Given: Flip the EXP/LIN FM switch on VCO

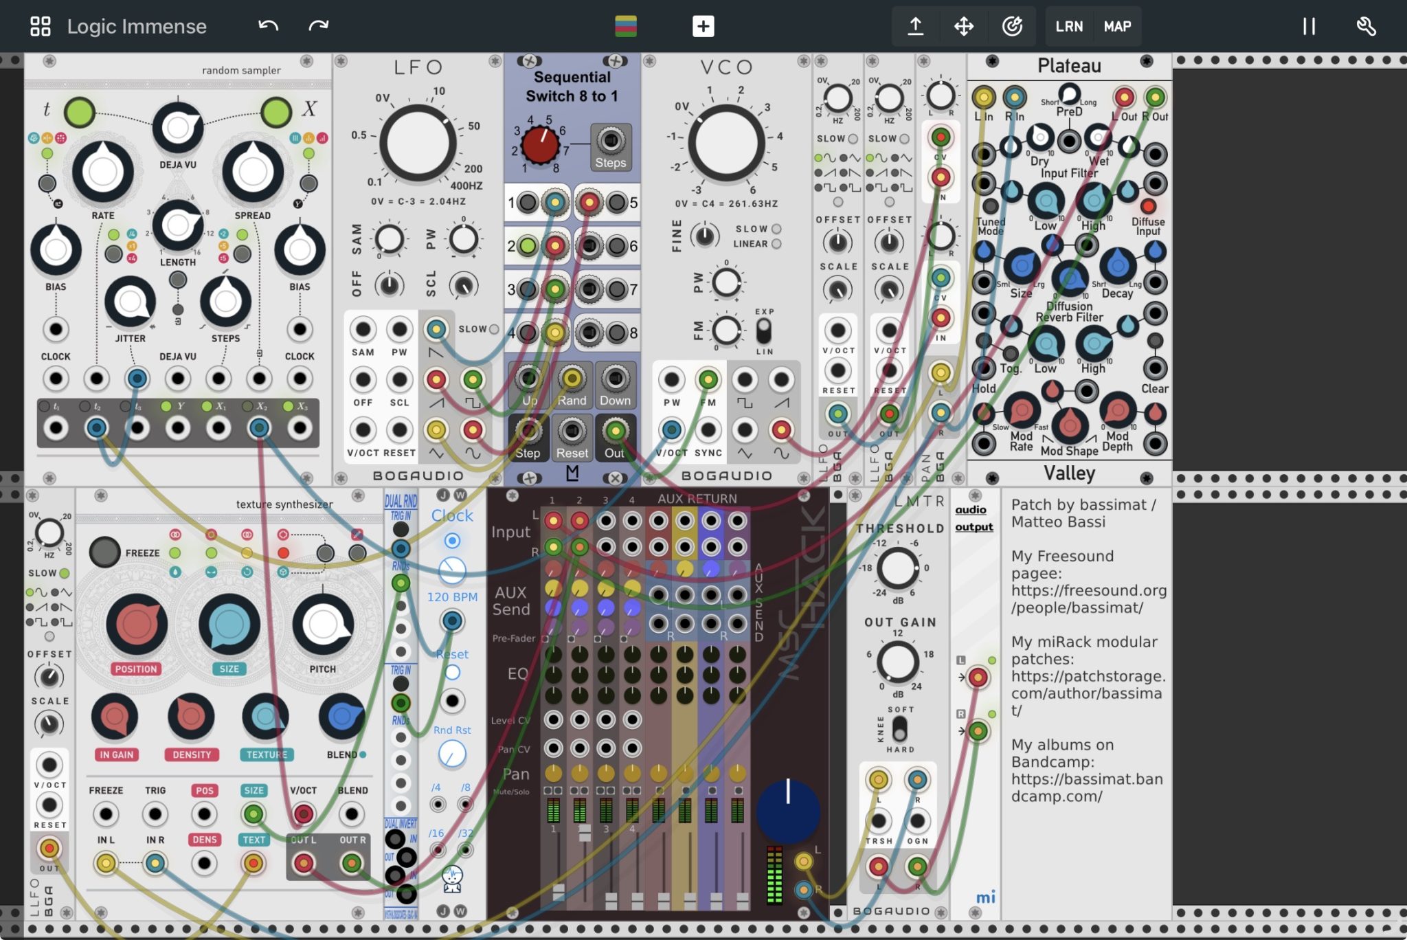Looking at the screenshot, I should [x=763, y=332].
